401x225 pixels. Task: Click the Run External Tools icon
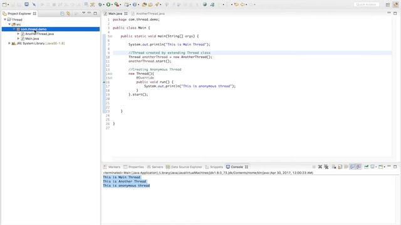pos(117,4)
